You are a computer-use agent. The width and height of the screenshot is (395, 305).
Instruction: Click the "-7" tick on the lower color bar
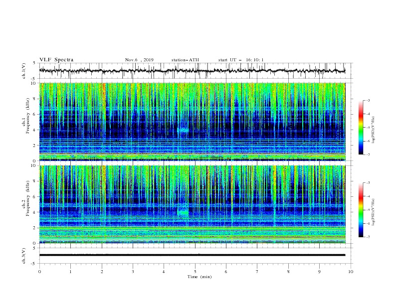click(x=368, y=237)
